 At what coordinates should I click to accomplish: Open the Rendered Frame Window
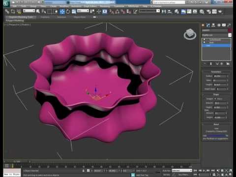(214, 11)
